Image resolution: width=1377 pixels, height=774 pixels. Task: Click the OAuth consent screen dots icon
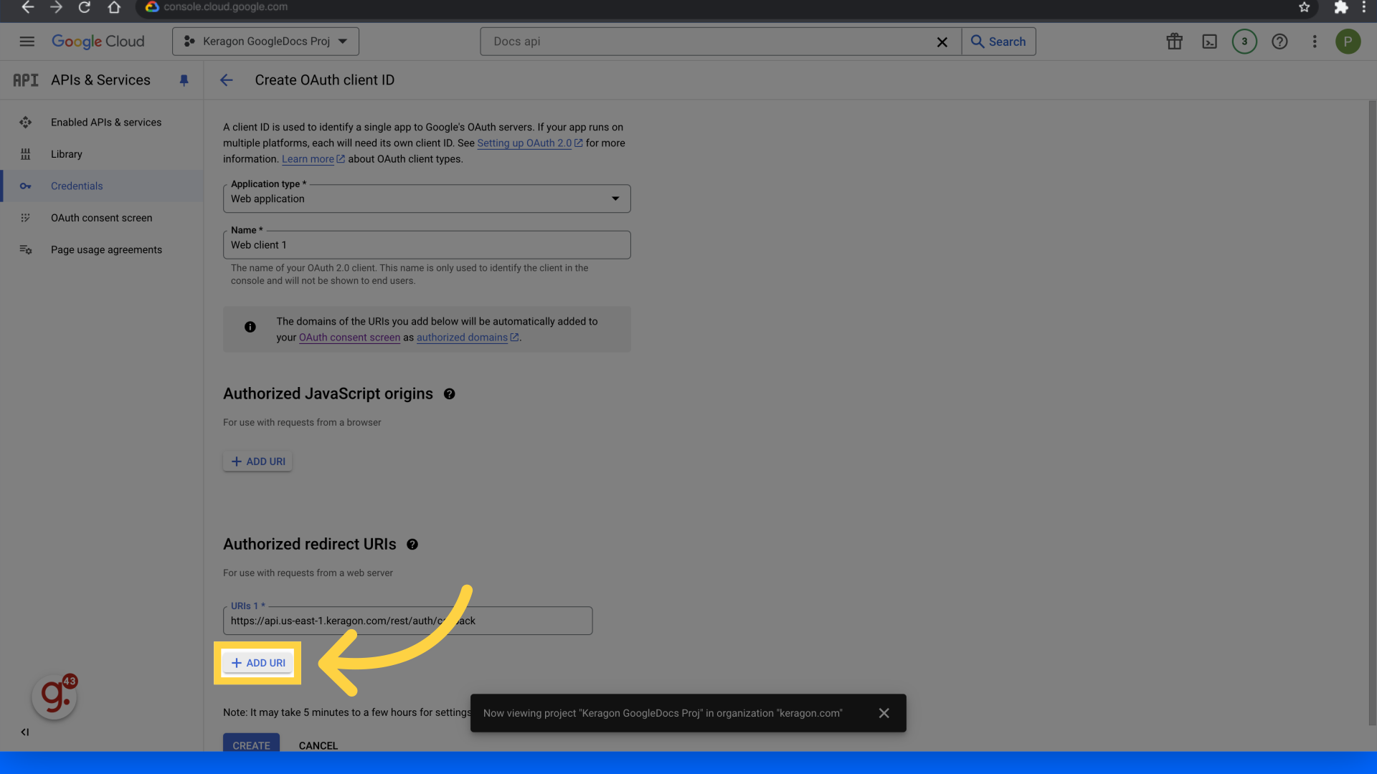tap(26, 218)
